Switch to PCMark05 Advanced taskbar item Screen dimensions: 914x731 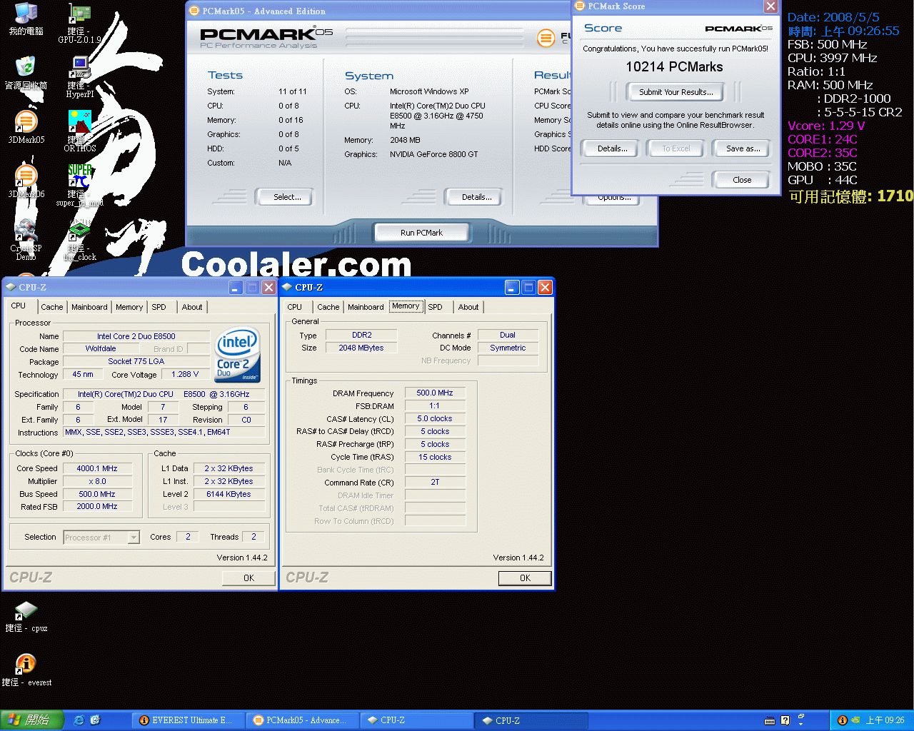pyautogui.click(x=303, y=720)
